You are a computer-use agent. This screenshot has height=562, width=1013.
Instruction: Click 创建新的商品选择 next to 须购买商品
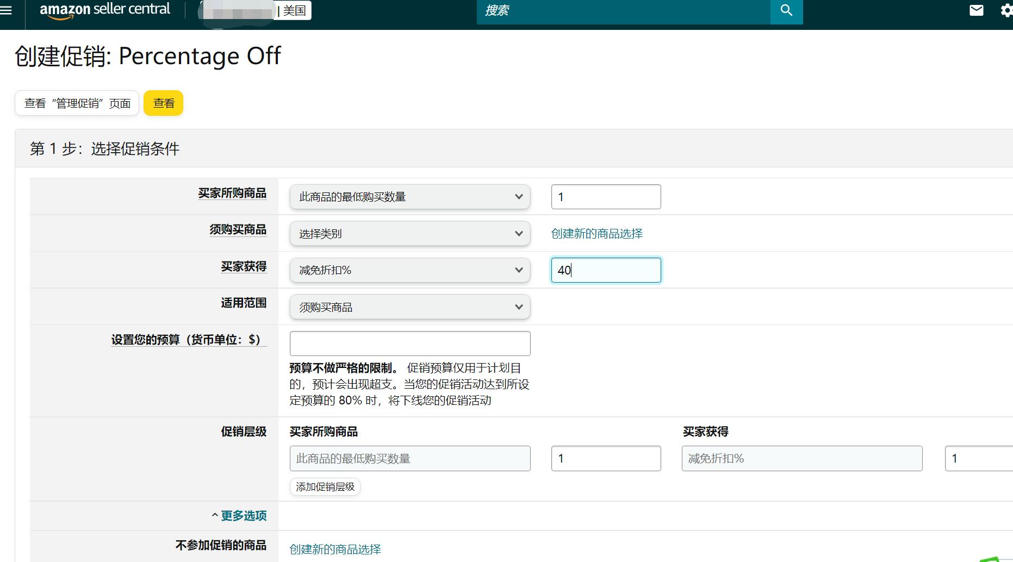(596, 233)
